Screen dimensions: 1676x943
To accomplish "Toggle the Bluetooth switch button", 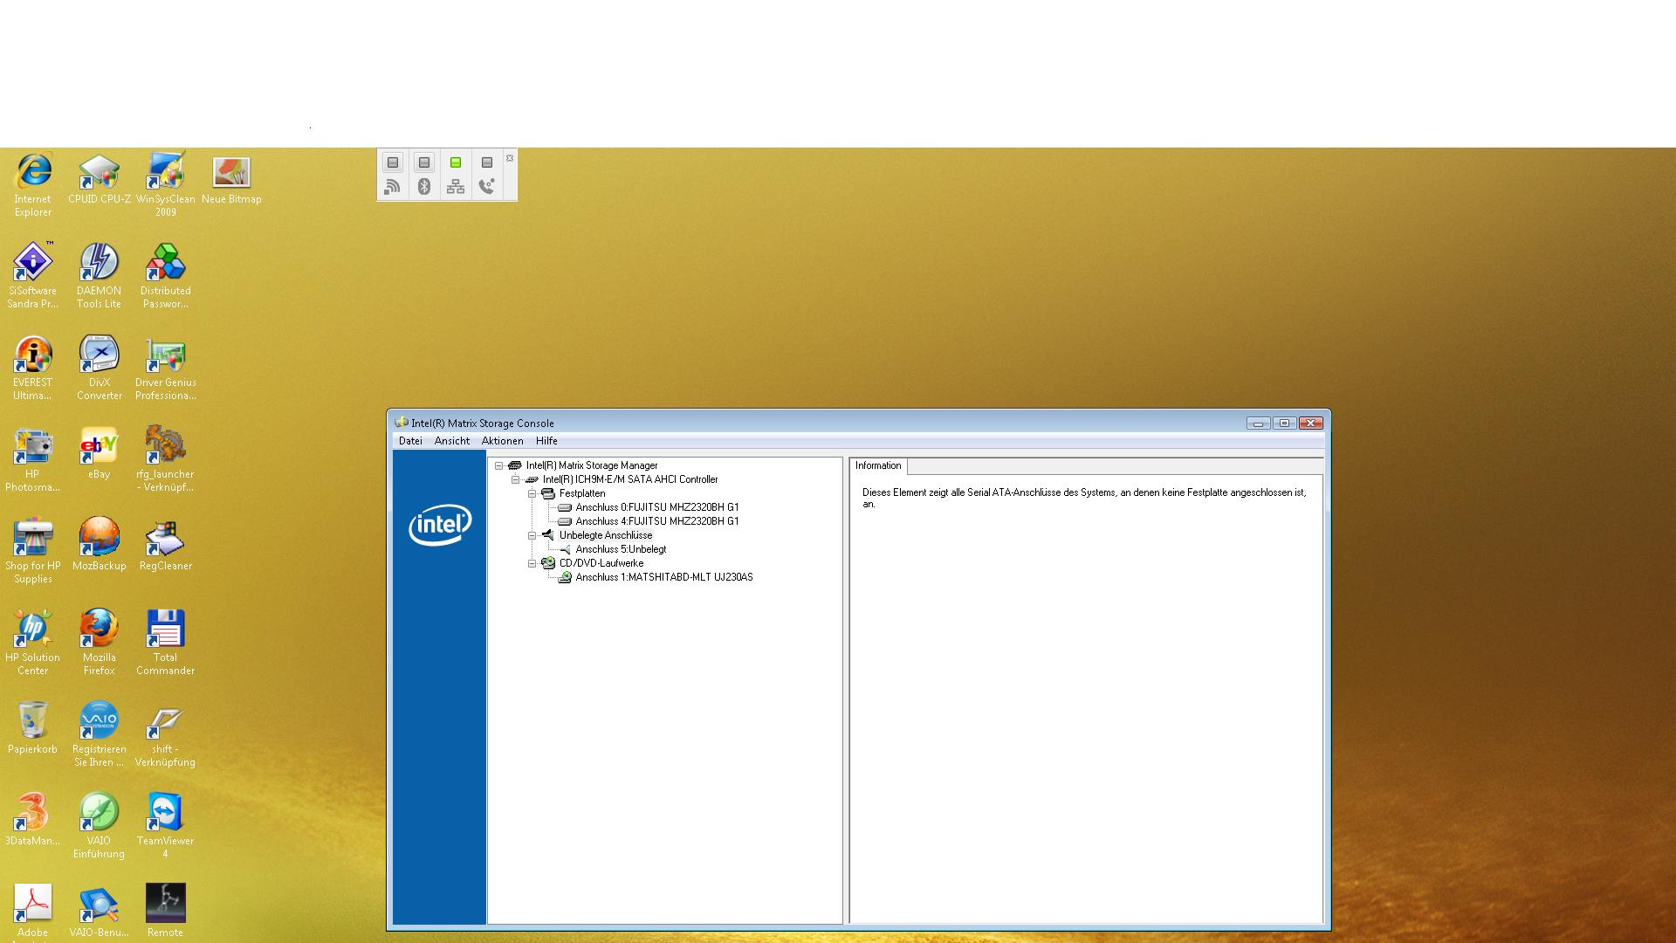I will (424, 163).
